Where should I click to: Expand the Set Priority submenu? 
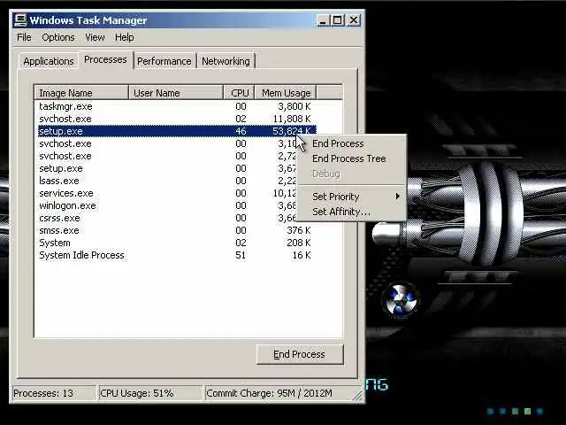[352, 197]
